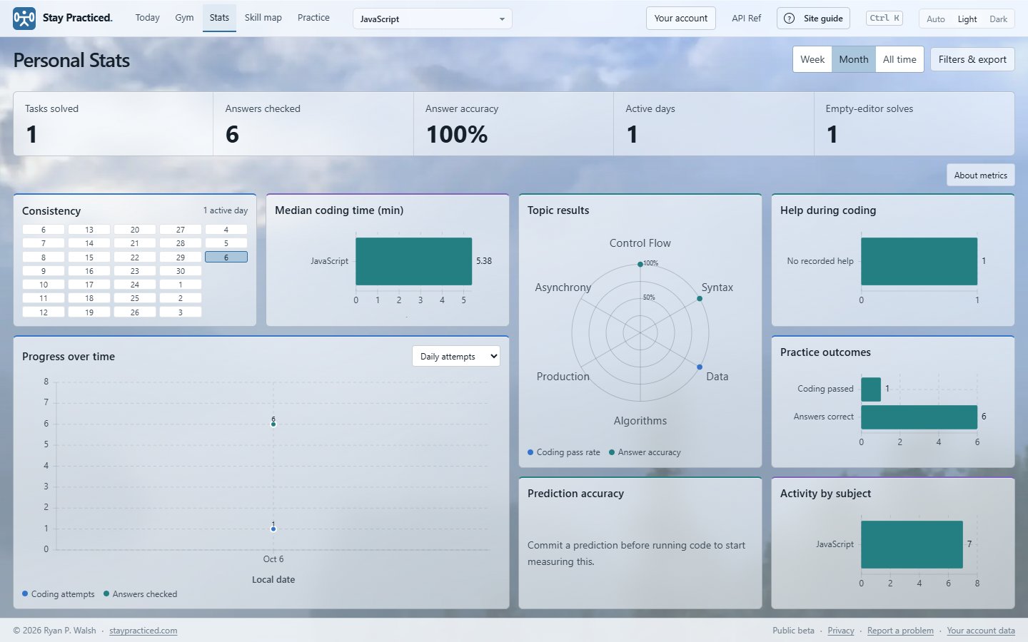
Task: Open the Your account data link
Action: (981, 631)
